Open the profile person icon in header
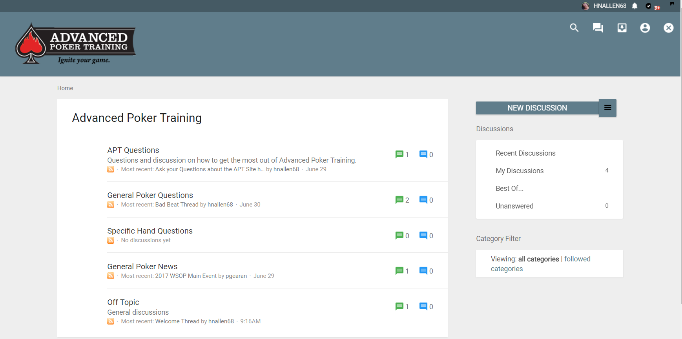Screen dimensions: 682x339 point(645,28)
